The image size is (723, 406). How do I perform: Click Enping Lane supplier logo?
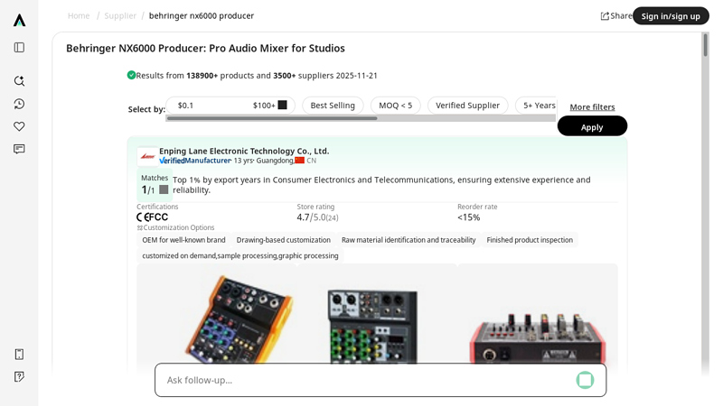click(x=147, y=156)
